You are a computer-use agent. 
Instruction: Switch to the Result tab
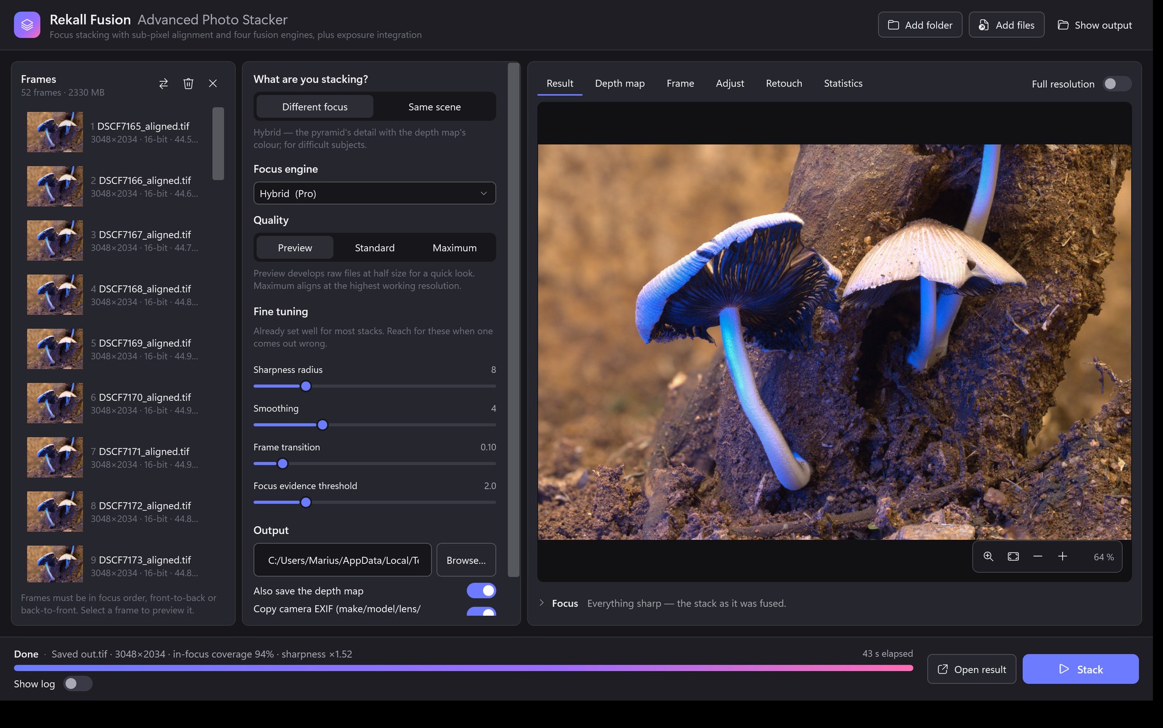(559, 84)
